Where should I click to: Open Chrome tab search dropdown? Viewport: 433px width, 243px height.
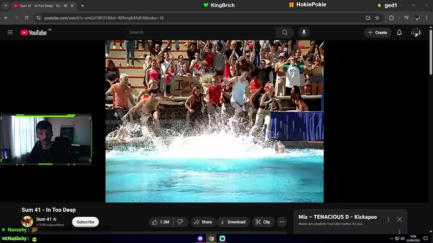pyautogui.click(x=5, y=6)
